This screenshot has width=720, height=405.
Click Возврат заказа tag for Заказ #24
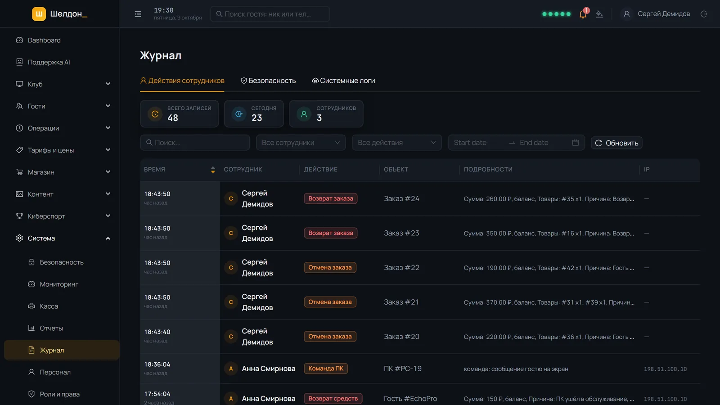pos(331,198)
